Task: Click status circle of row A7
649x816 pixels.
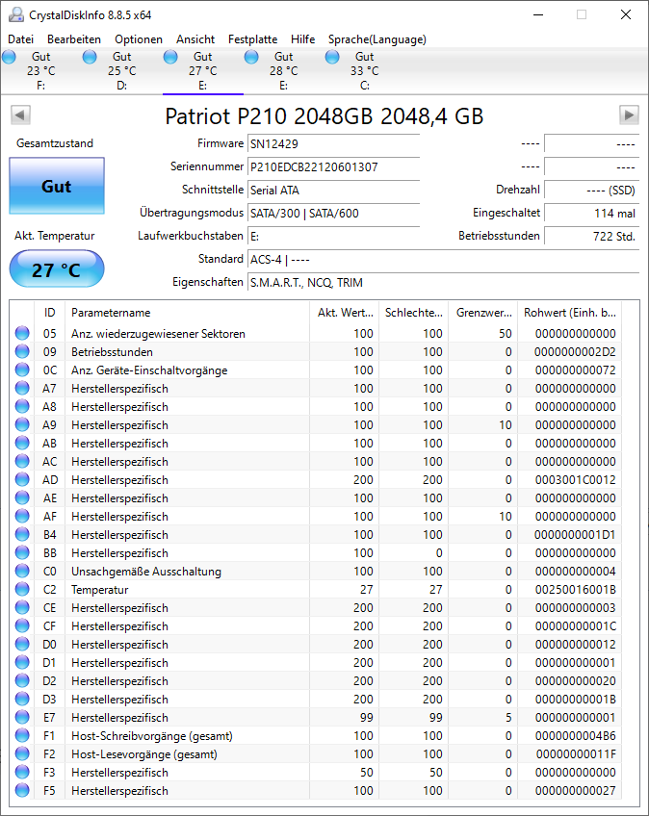Action: [22, 388]
